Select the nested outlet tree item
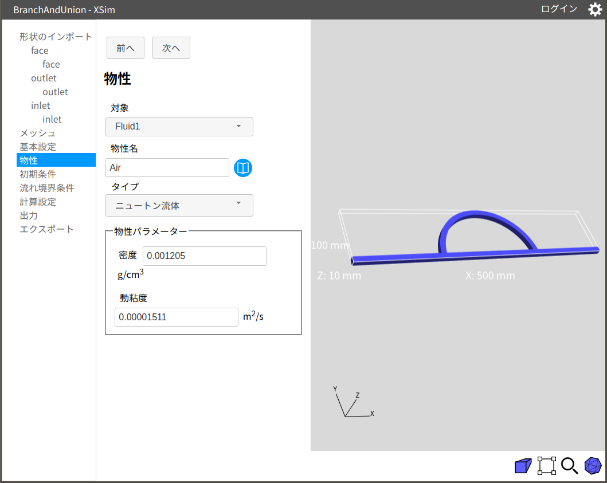 click(x=55, y=92)
